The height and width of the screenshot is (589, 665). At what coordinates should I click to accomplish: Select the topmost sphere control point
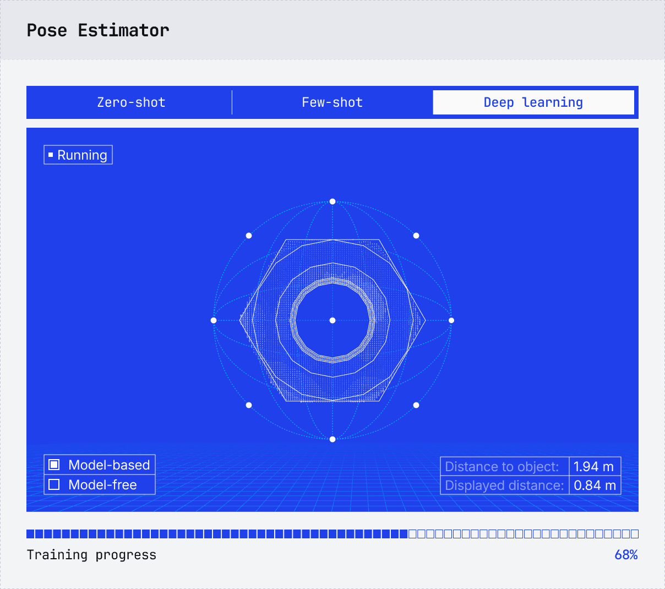tap(332, 201)
